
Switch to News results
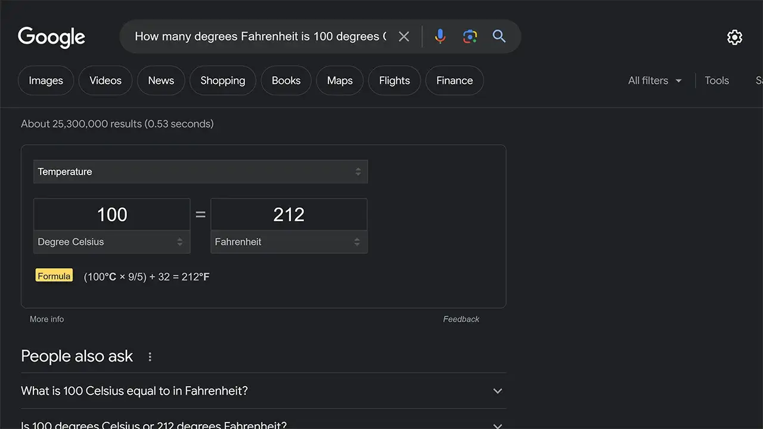pyautogui.click(x=161, y=80)
